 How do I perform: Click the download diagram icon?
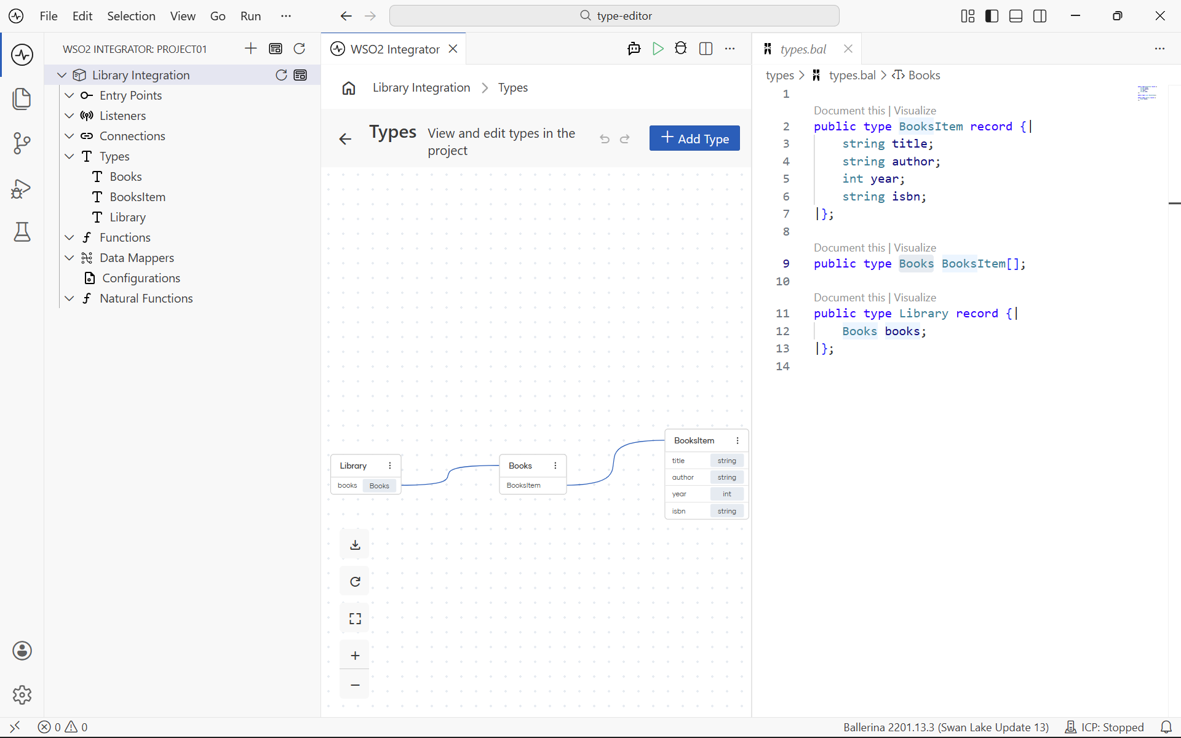tap(355, 545)
